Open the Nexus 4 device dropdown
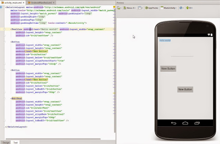 tap(130, 8)
